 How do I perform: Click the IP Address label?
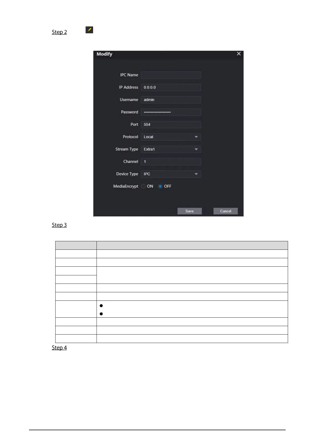129,87
